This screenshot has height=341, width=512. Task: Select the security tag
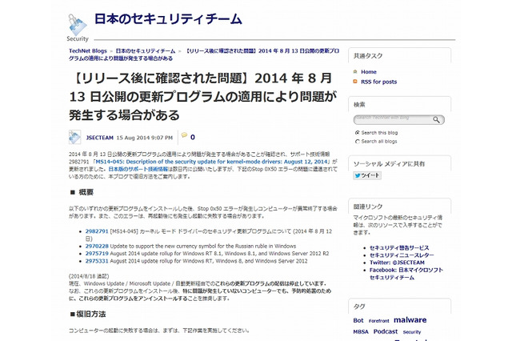click(x=412, y=332)
